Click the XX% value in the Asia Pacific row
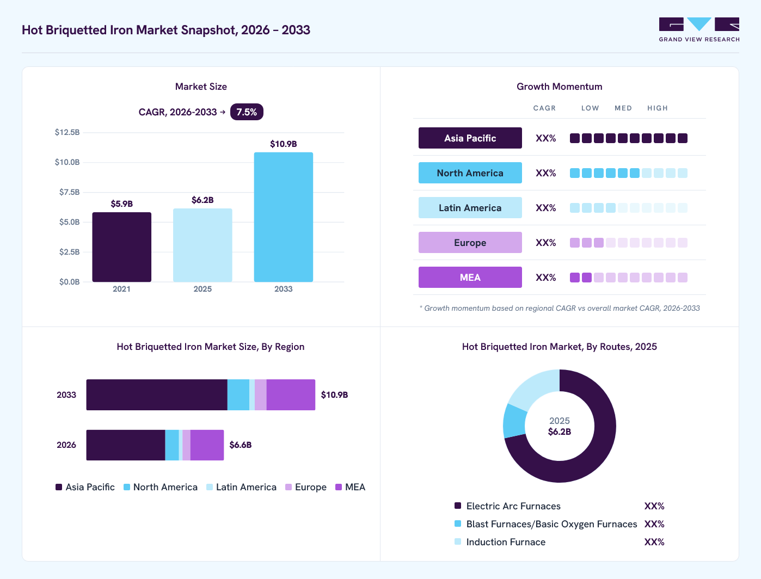 [546, 138]
